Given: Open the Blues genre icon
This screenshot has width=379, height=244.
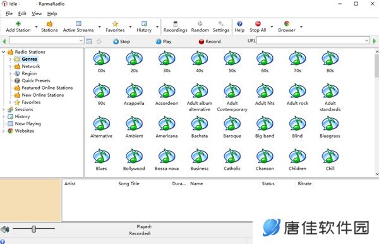Looking at the screenshot, I should pos(102,156).
